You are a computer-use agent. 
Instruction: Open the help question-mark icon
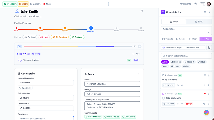coord(195,4)
